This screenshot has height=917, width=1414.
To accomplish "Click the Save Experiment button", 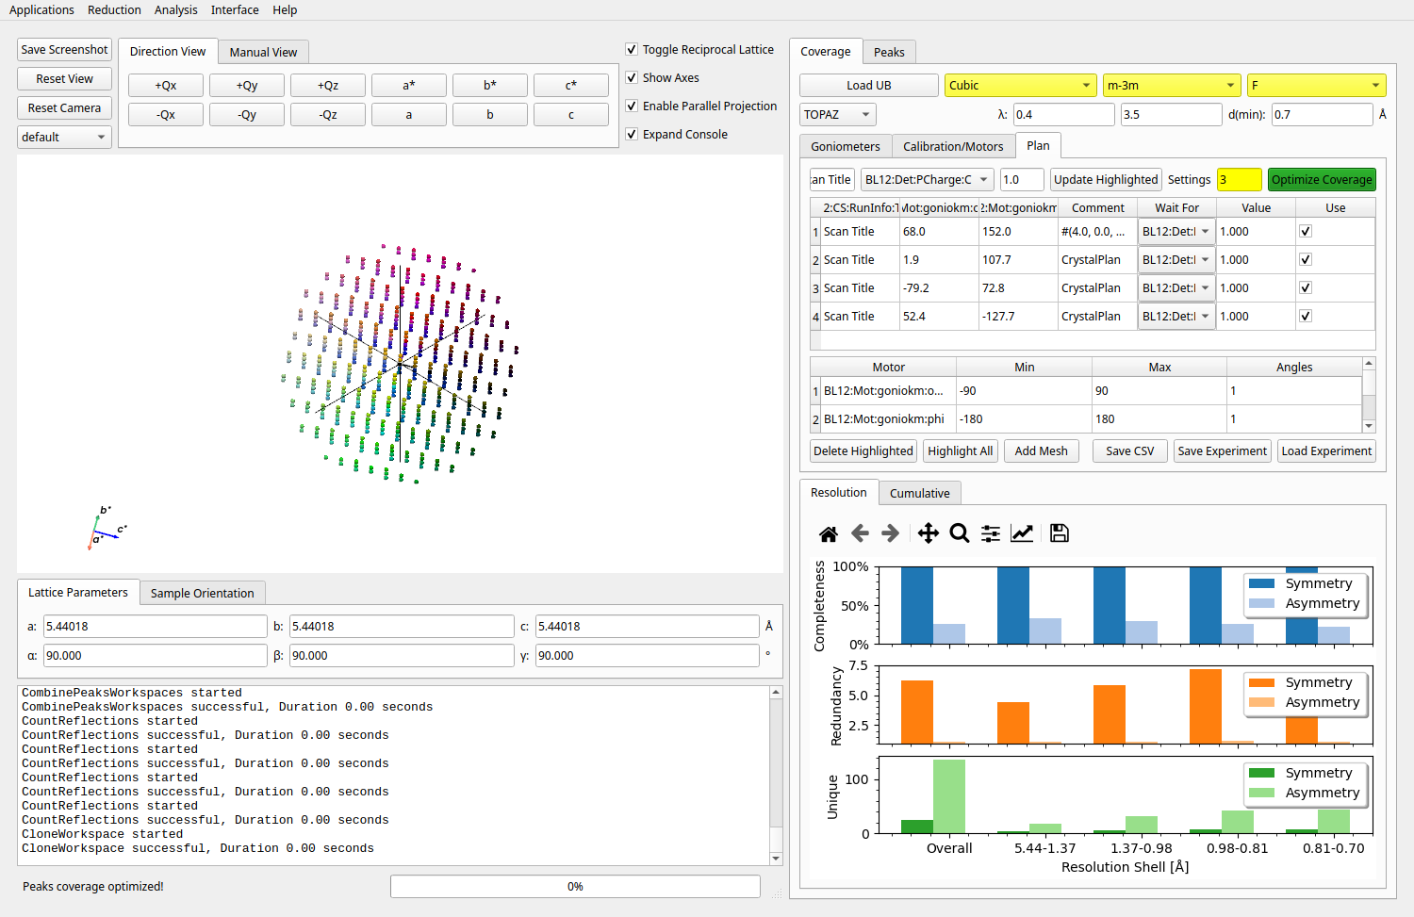I will [x=1223, y=450].
